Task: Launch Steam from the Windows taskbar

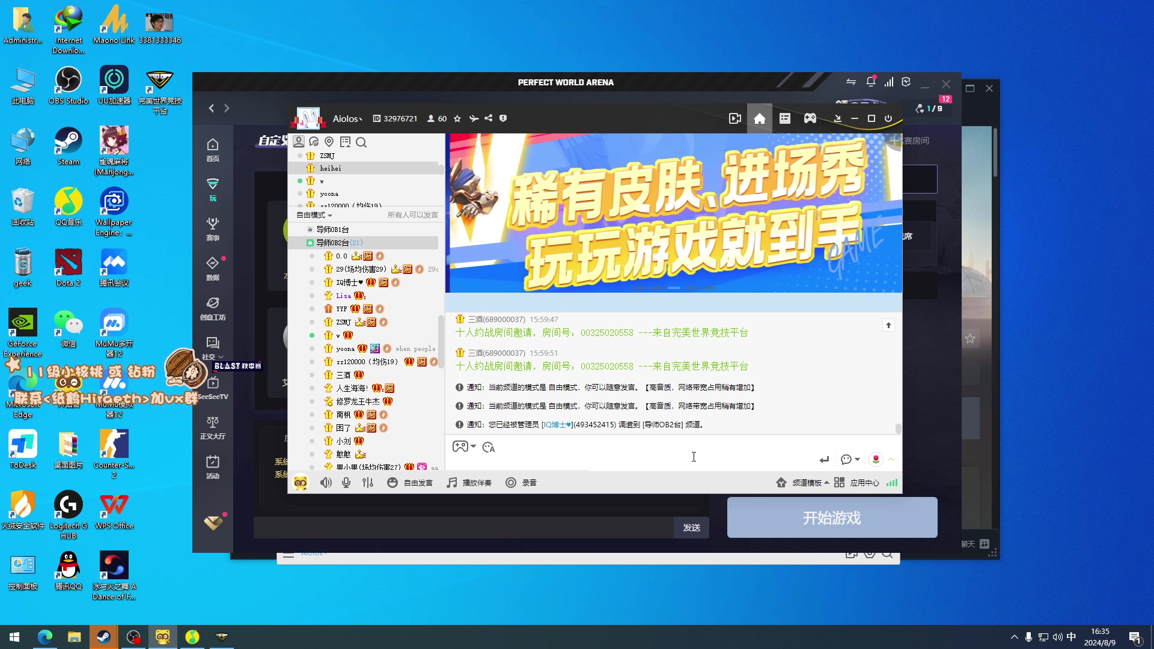Action: pyautogui.click(x=103, y=637)
